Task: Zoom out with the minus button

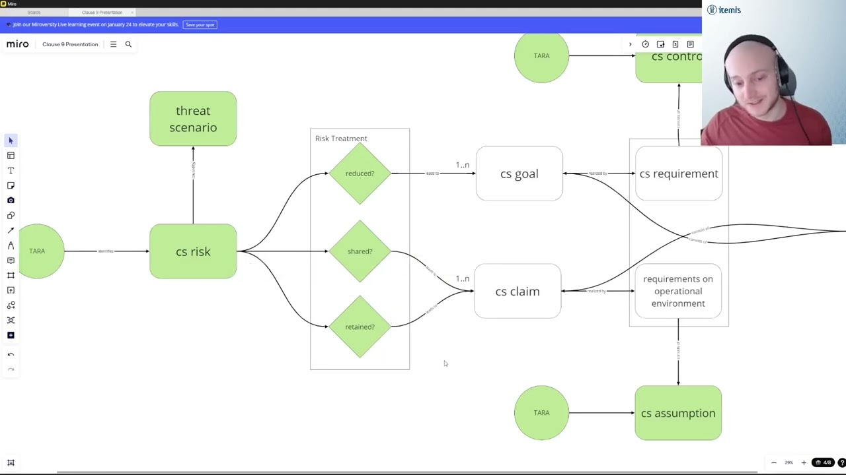Action: (774, 462)
